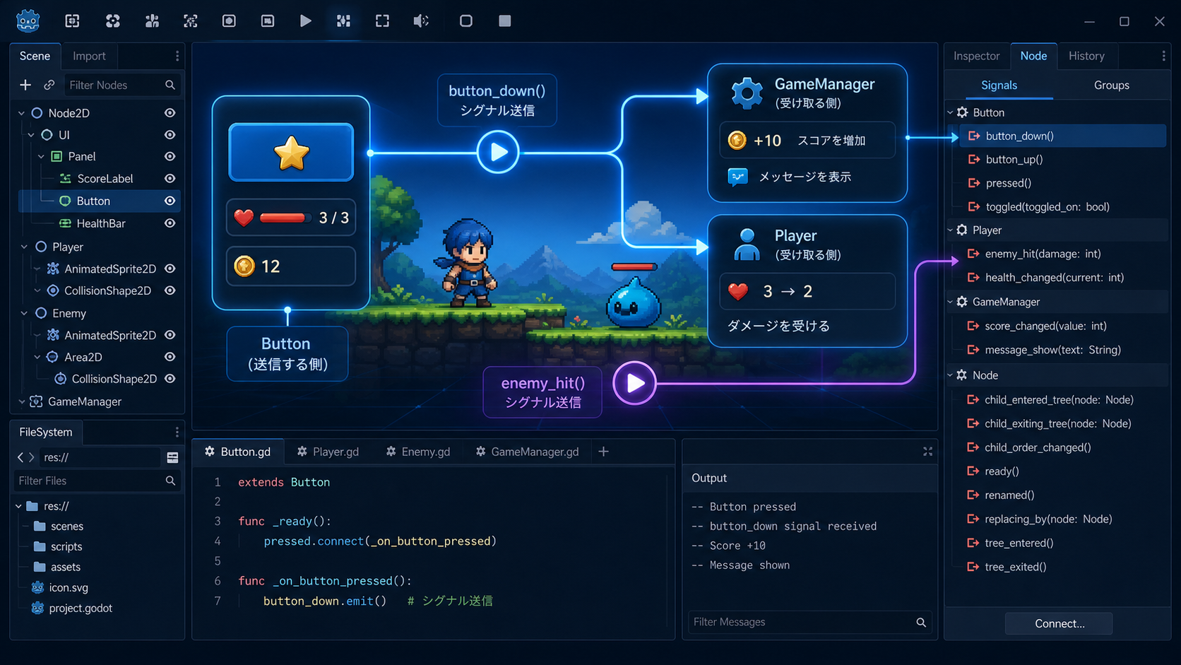
Task: Click the star button in the viewport
Action: coord(291,153)
